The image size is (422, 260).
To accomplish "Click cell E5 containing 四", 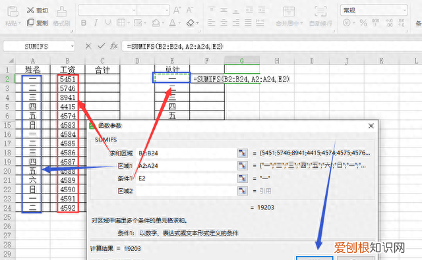I will (x=172, y=107).
